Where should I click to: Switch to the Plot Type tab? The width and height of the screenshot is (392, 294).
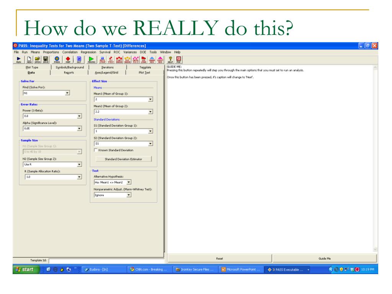pyautogui.click(x=32, y=67)
